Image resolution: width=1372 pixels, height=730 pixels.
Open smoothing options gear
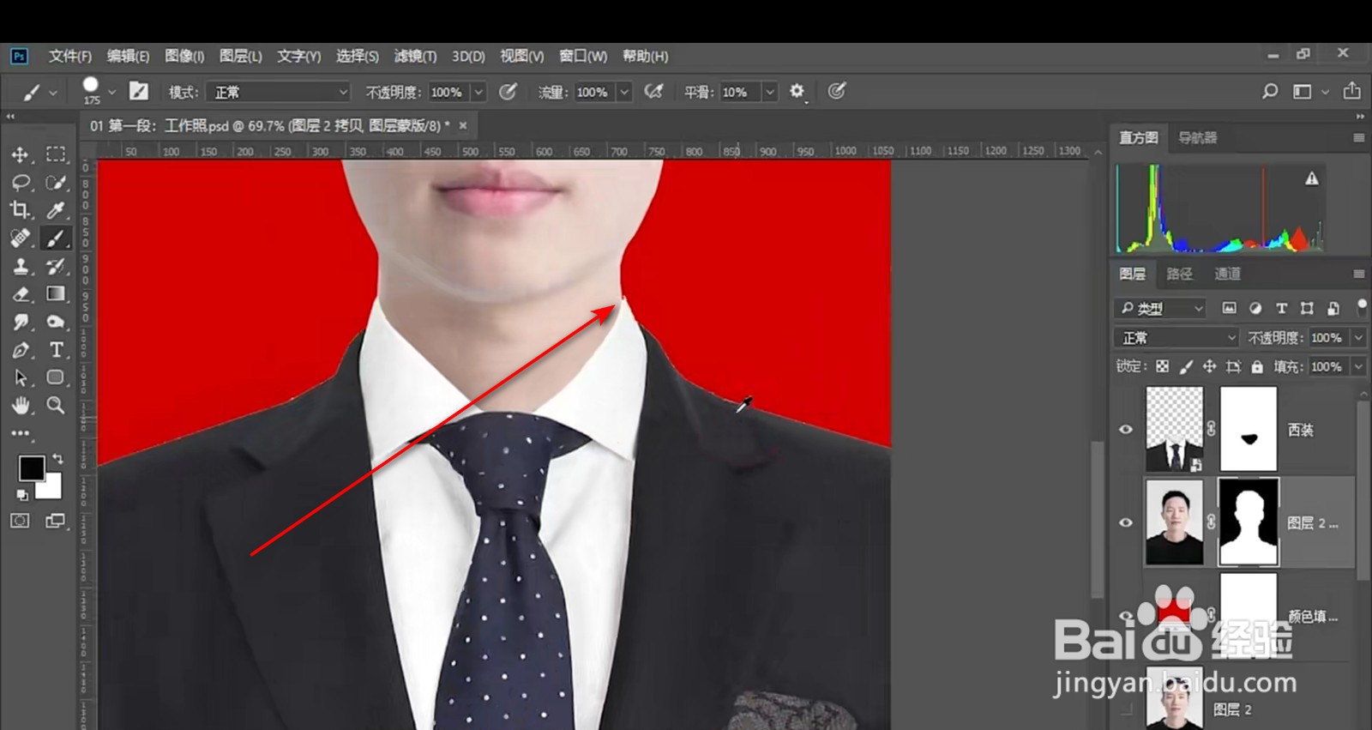pyautogui.click(x=797, y=91)
